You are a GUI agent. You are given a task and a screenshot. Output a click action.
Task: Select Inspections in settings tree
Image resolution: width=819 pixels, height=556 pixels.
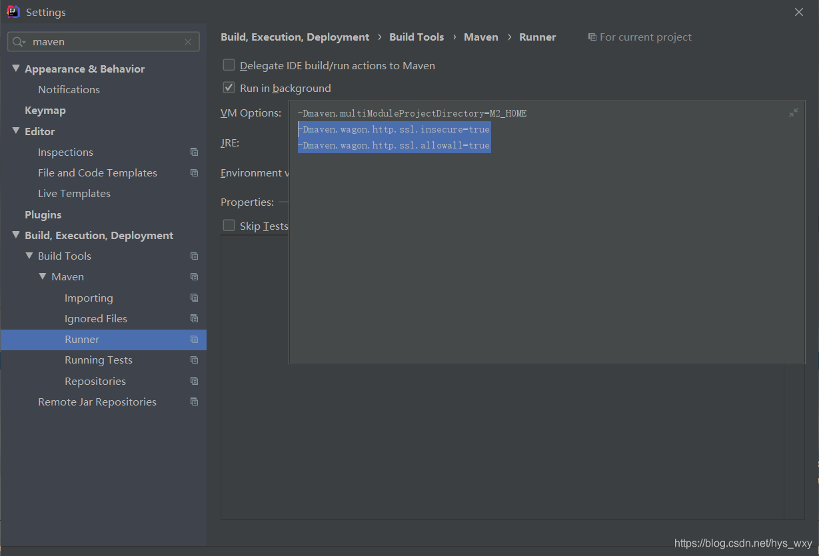(65, 152)
